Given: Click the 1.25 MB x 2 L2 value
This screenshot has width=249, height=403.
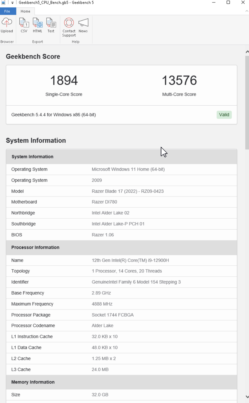Looking at the screenshot, I should coord(104,358).
